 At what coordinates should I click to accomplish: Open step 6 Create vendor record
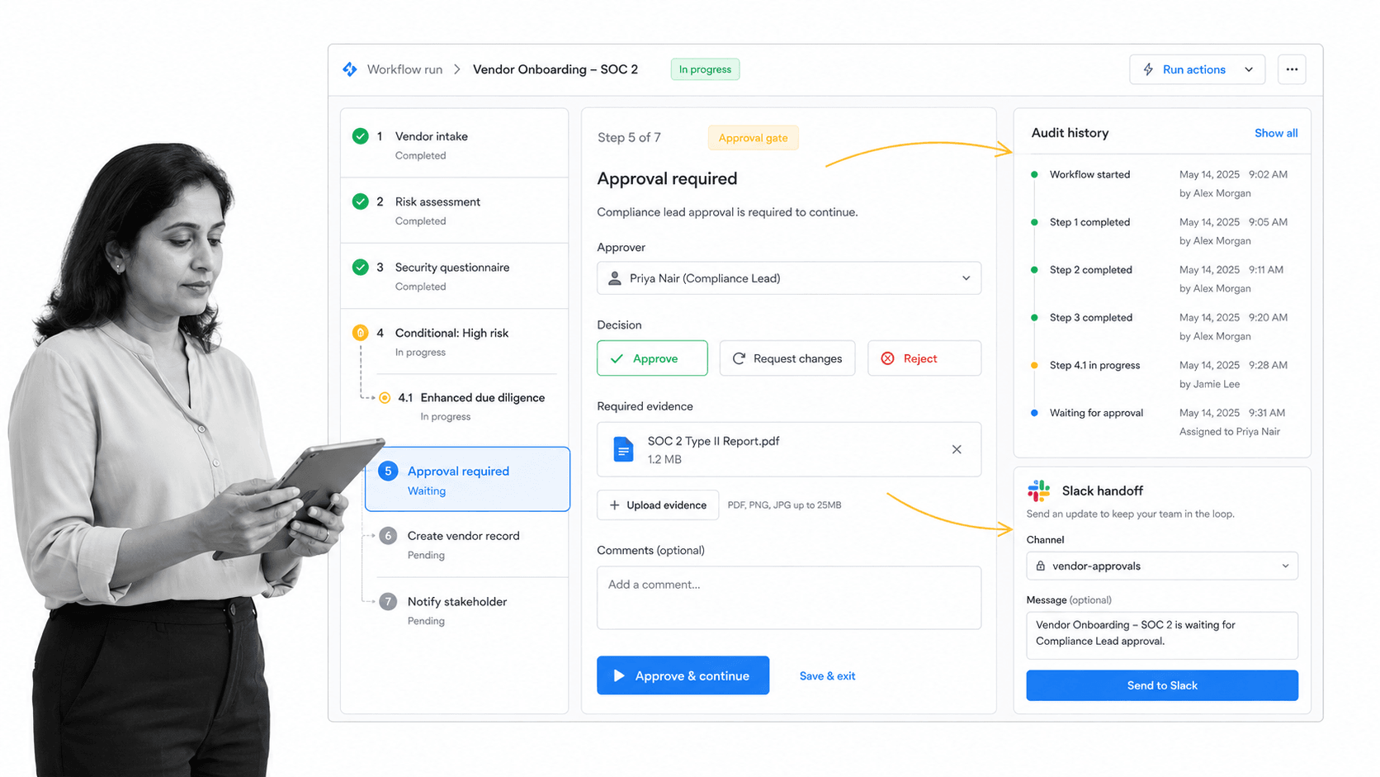pos(467,544)
